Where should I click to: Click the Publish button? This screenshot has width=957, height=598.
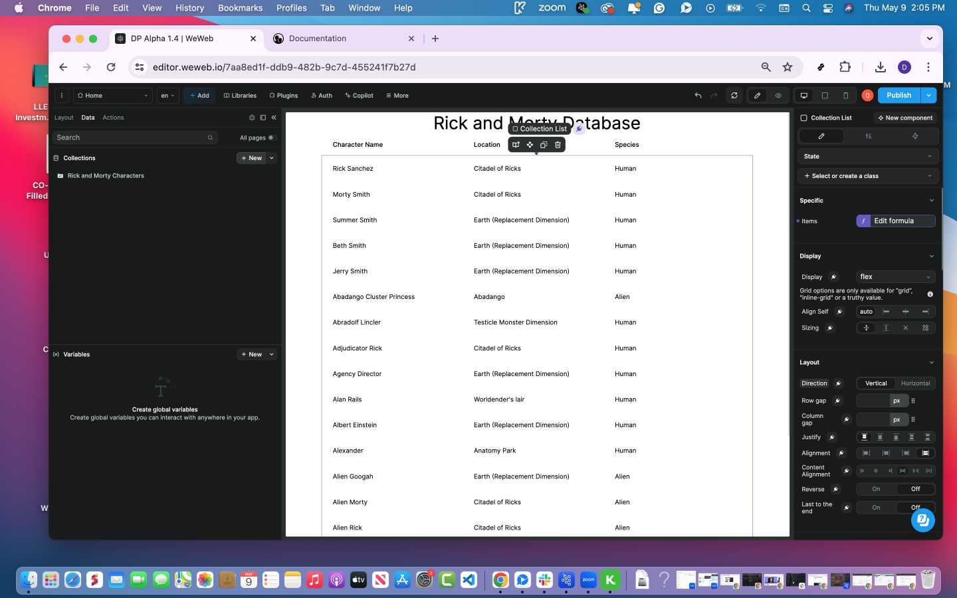899,96
